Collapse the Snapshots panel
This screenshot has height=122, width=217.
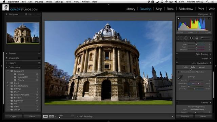pos(6,58)
